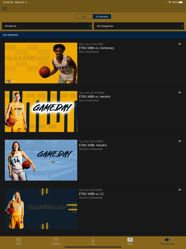Open the All Categories dropdown

[139, 26]
